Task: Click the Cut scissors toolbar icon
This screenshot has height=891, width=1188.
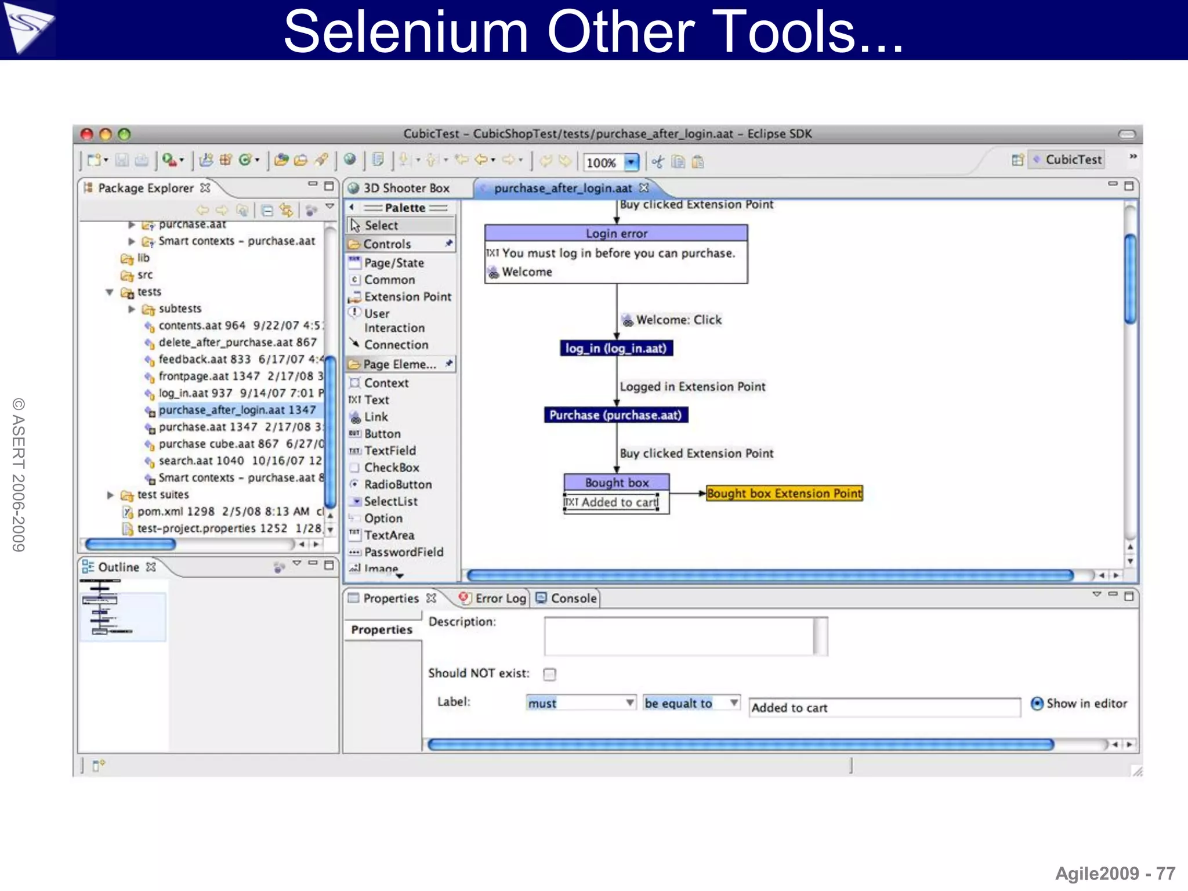Action: point(658,162)
